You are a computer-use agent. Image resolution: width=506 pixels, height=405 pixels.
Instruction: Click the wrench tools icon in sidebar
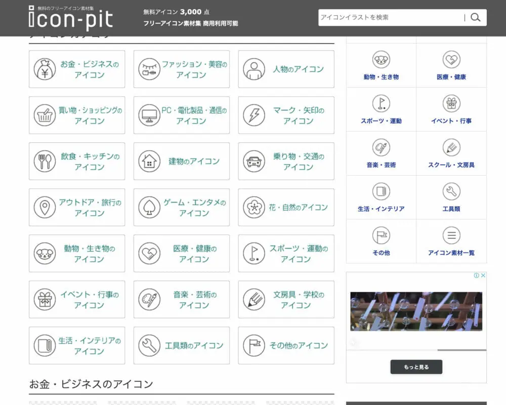[x=451, y=191]
